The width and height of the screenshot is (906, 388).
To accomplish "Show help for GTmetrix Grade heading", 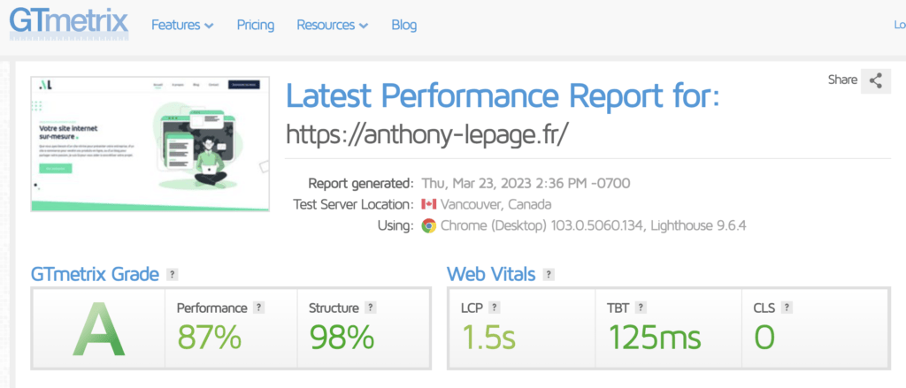I will 173,275.
